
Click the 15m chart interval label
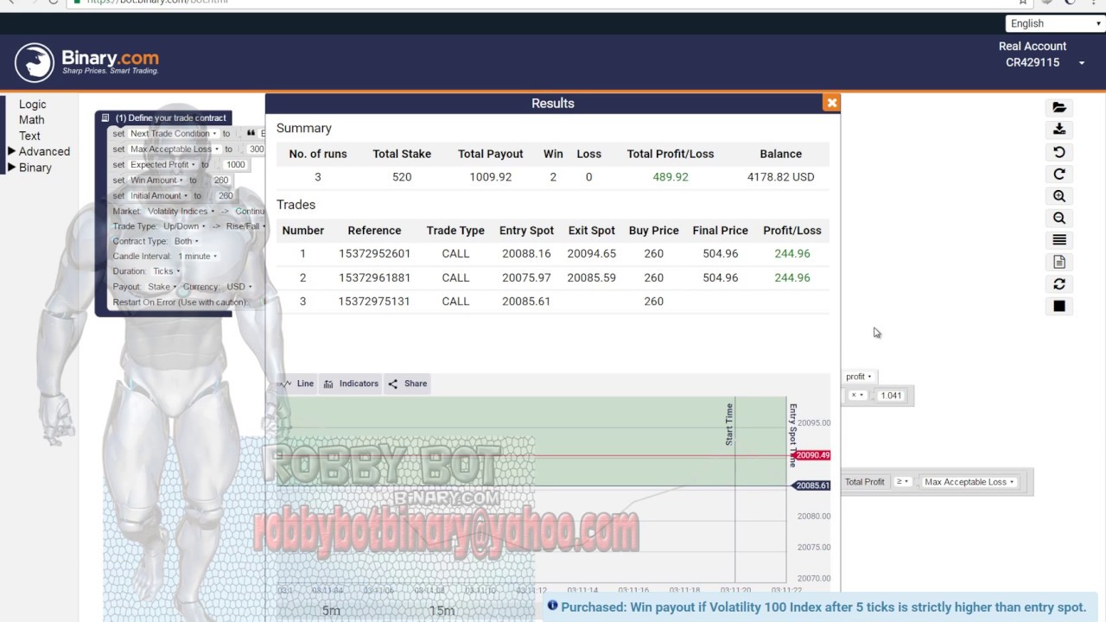[x=442, y=611]
